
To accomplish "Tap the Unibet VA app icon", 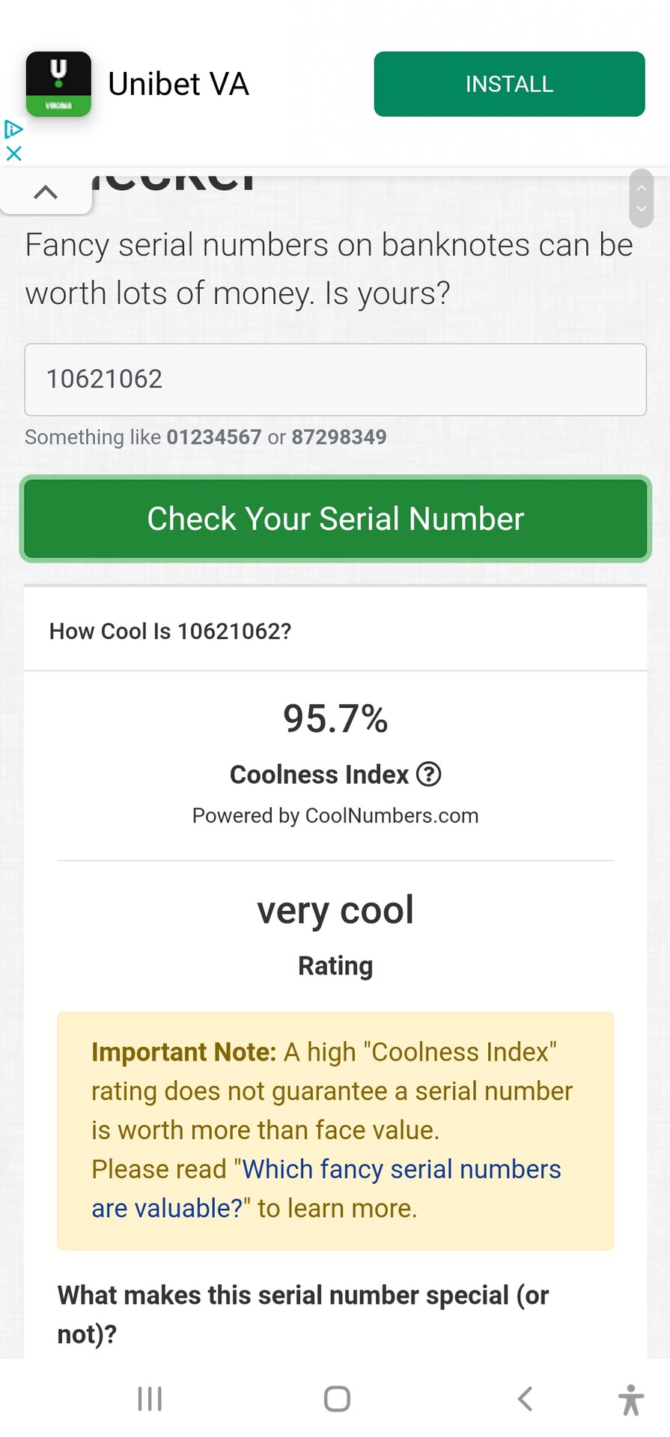I will pos(58,84).
